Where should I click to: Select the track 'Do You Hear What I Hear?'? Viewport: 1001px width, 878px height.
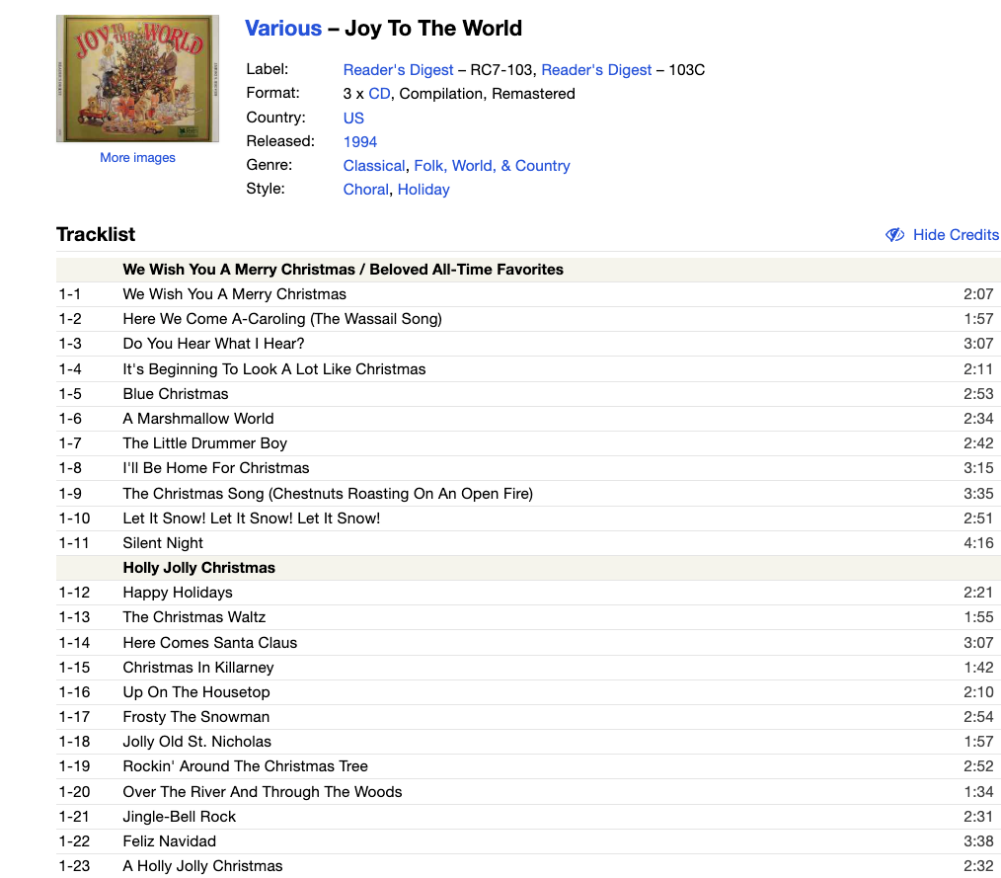pos(213,344)
